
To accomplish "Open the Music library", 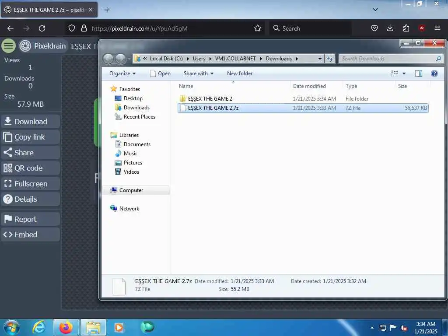I will pyautogui.click(x=130, y=154).
